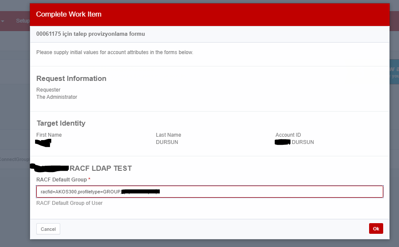
Task: Click the First Name label
Action: point(49,135)
